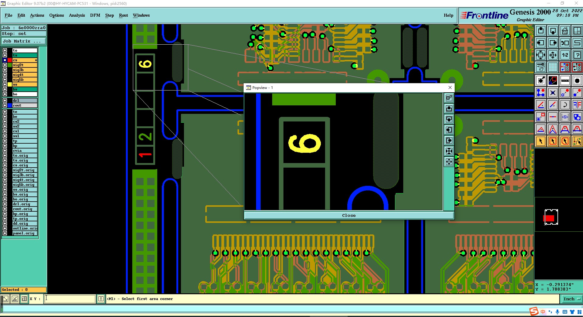Select the rectangle-area arrow selection tool
583x317 pixels.
(553, 141)
